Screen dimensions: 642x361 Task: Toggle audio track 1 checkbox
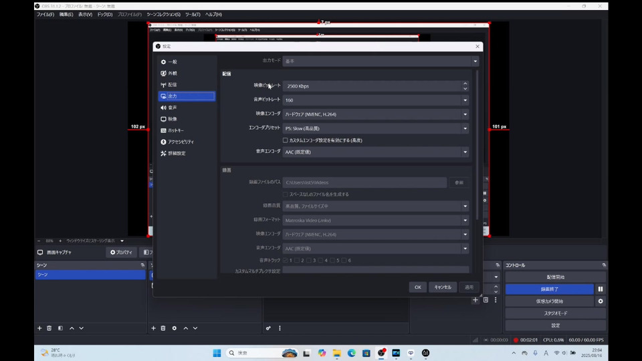286,260
